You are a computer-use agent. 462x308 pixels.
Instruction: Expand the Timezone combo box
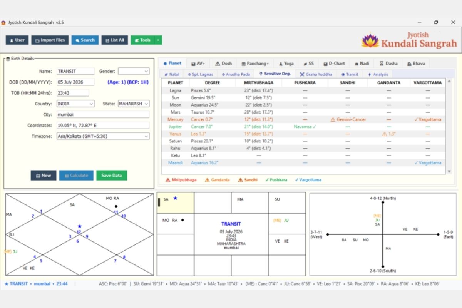pyautogui.click(x=103, y=136)
